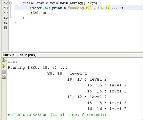This screenshot has width=143, height=120.
Task: Click the yellow Re-run with different parameters icon
Action: pos(3,66)
